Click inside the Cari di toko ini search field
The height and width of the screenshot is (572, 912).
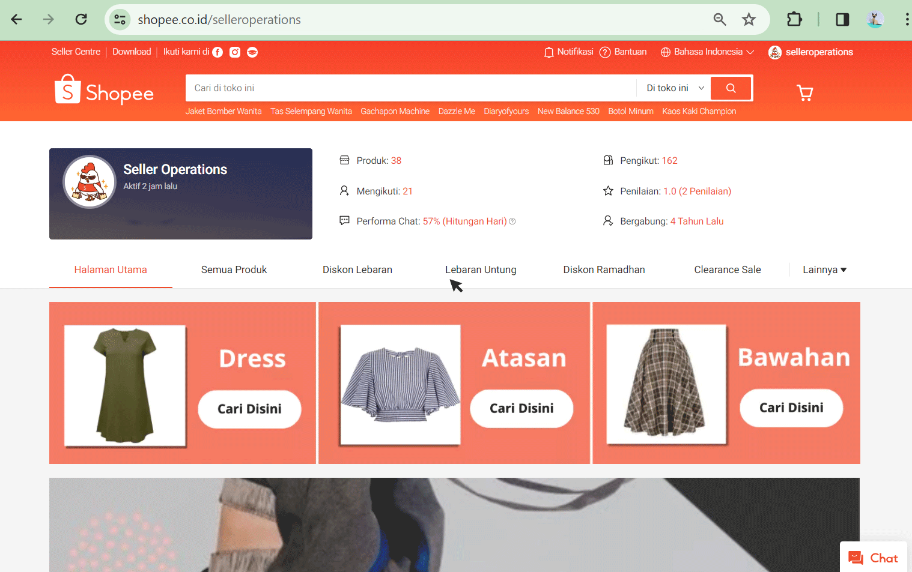coord(360,88)
